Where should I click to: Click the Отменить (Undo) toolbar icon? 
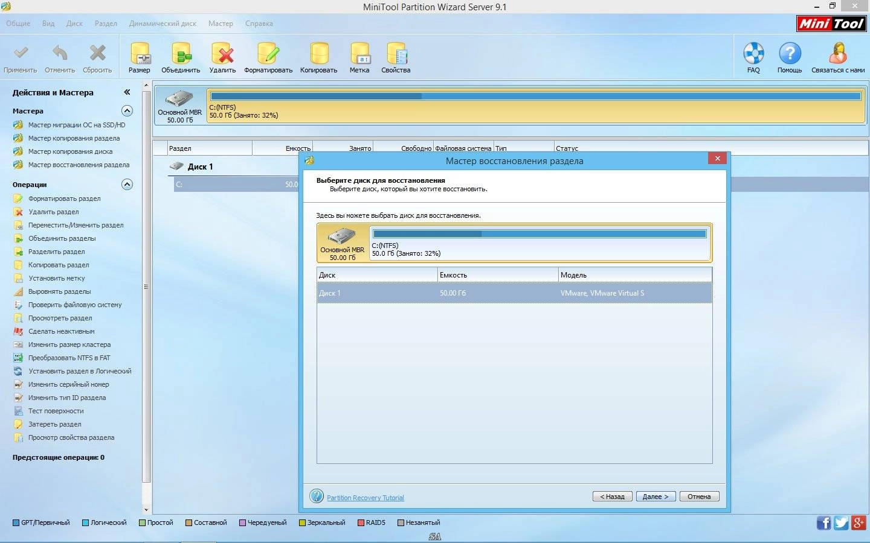(x=60, y=58)
